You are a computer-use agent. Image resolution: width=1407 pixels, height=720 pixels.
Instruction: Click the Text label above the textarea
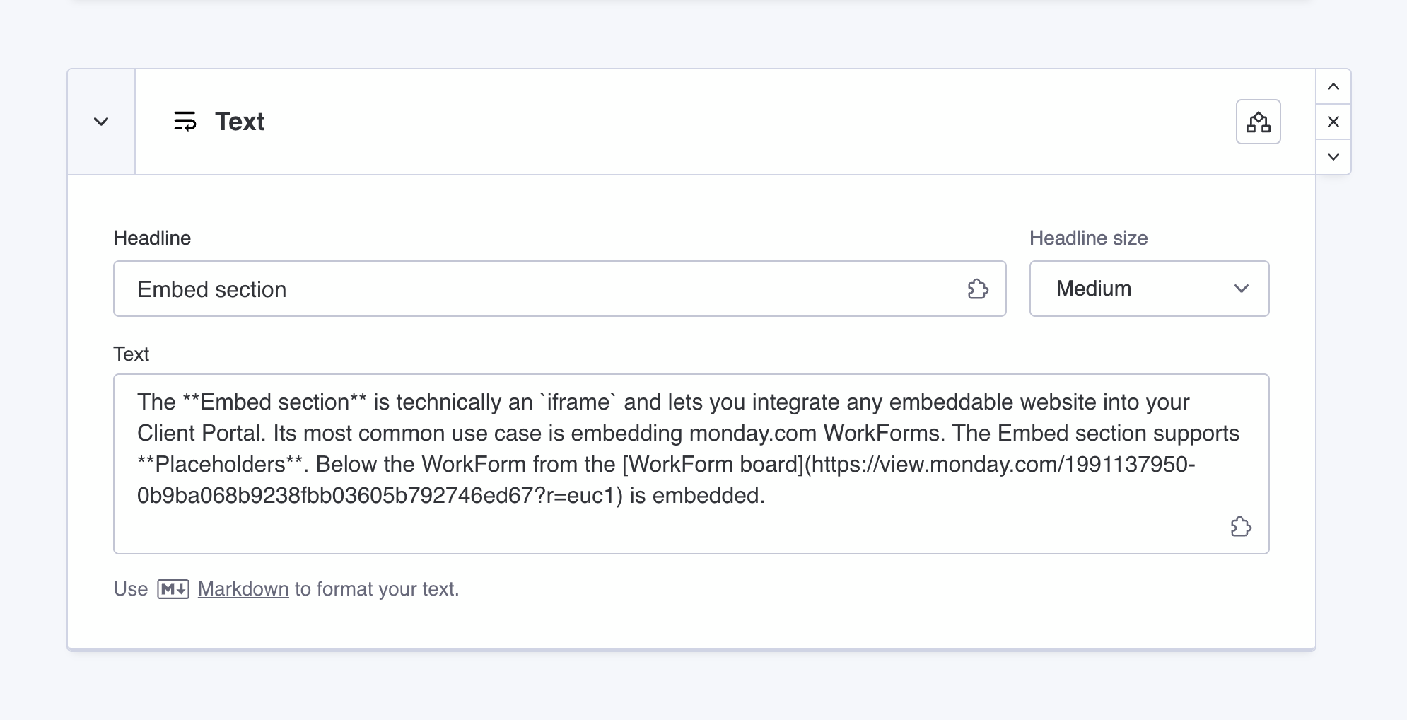click(132, 354)
